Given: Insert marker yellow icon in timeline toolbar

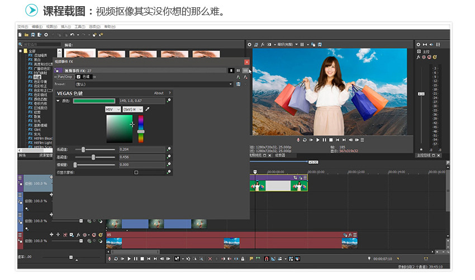Looking at the screenshot, I should point(251,259).
